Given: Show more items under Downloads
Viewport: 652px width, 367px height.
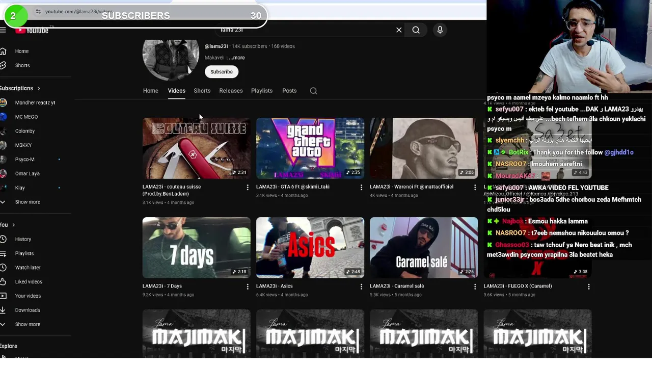Looking at the screenshot, I should [x=28, y=324].
